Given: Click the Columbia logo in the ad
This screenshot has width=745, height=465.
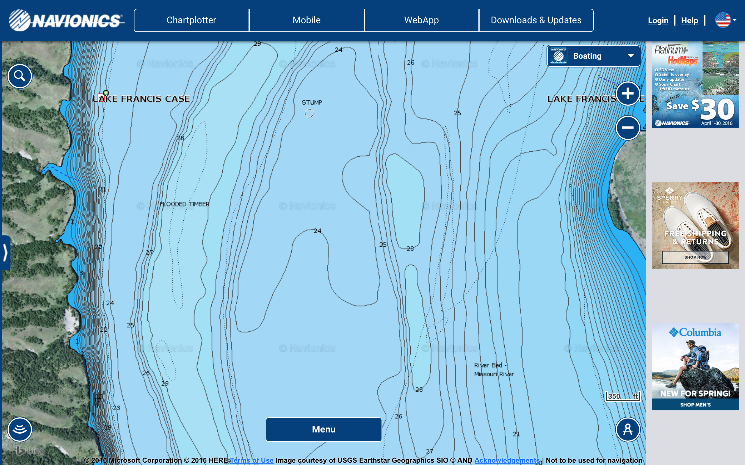Looking at the screenshot, I should tap(695, 332).
